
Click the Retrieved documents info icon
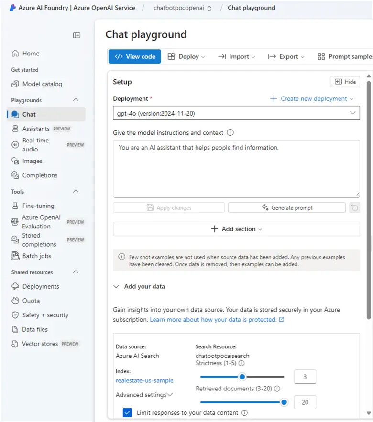pos(277,389)
